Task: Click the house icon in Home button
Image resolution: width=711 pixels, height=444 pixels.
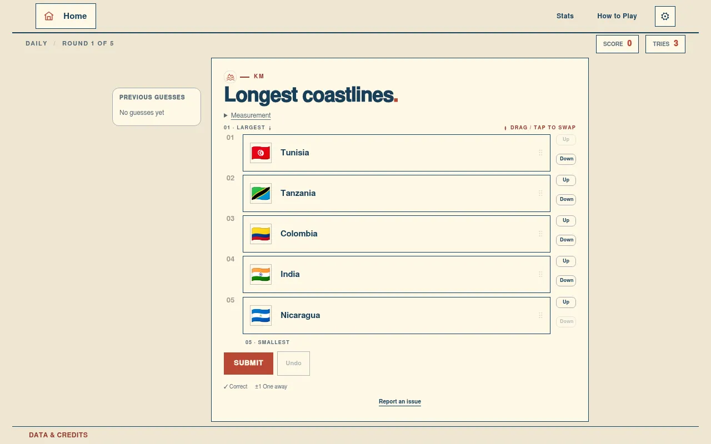Action: (49, 16)
